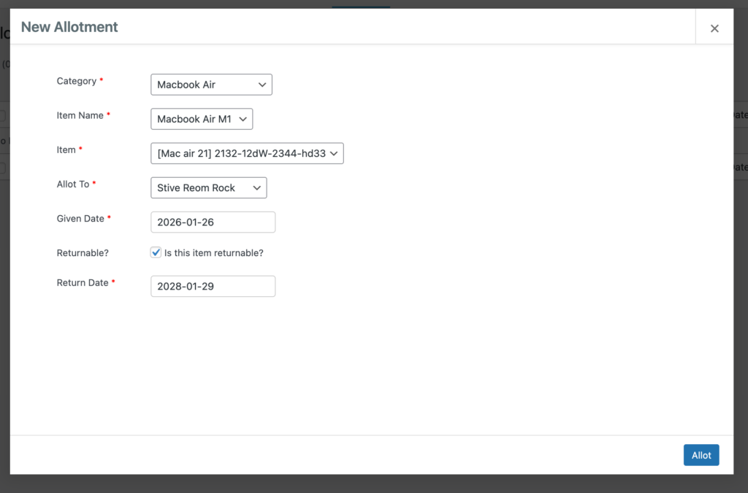The image size is (748, 493).
Task: Click the 'Allot To' field label
Action: click(72, 184)
